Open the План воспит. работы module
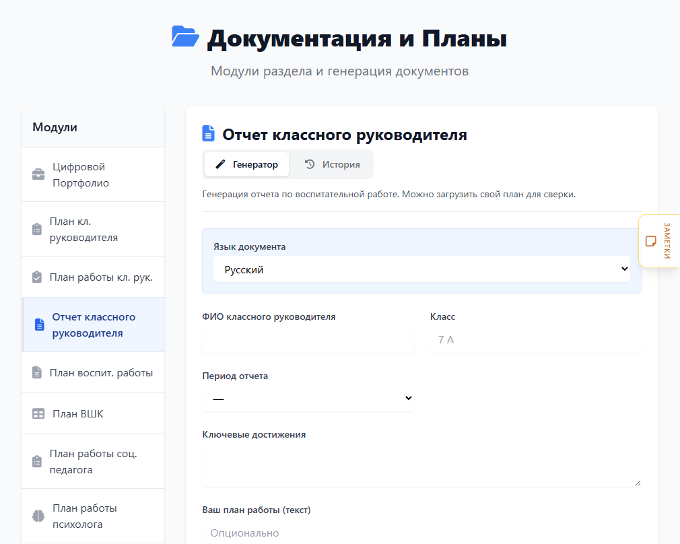The height and width of the screenshot is (544, 680). [93, 372]
